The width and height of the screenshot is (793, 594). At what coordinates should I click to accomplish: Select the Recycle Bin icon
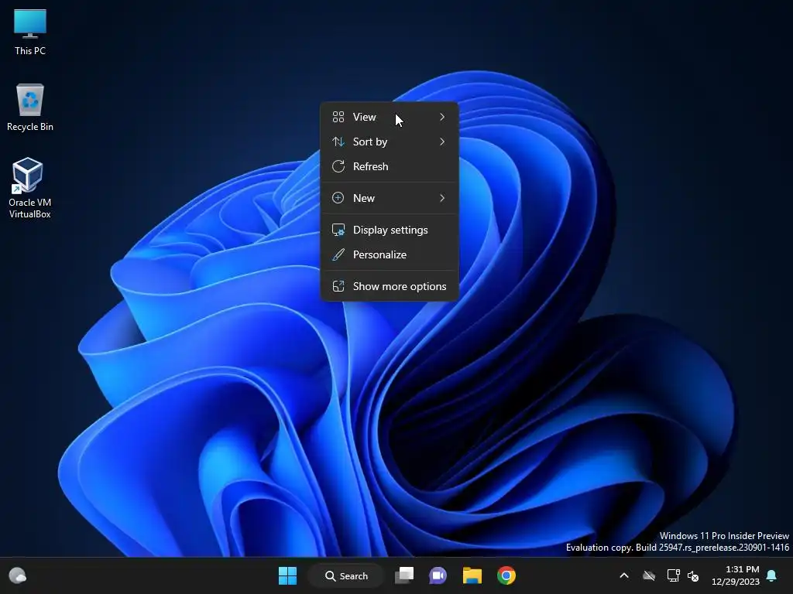click(x=30, y=107)
